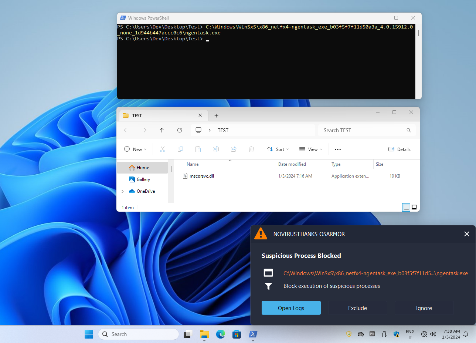Screen dimensions: 476x343
Task: Open the View dropdown menu
Action: click(x=311, y=149)
